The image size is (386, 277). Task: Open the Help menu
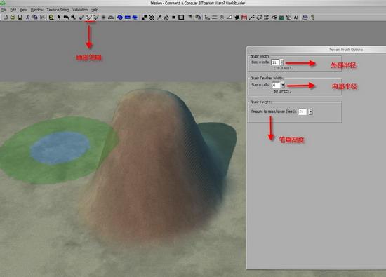point(95,10)
